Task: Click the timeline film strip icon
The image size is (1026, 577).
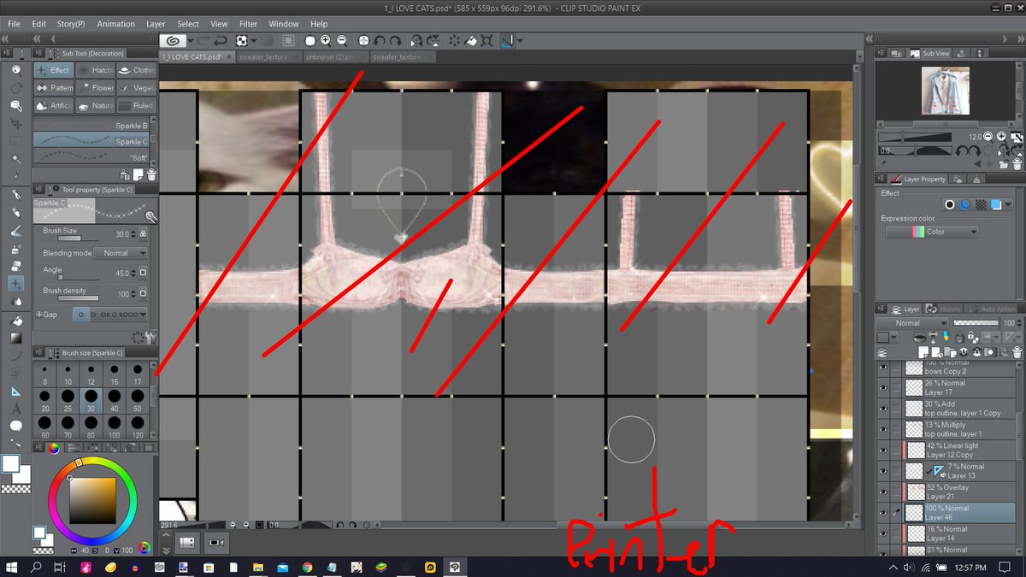Action: [188, 542]
